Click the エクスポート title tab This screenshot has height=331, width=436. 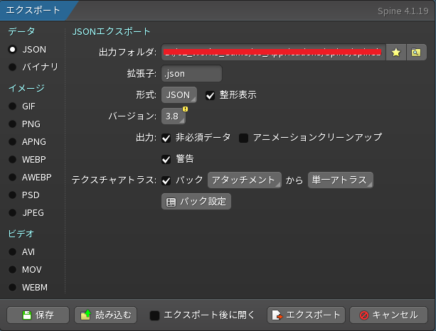point(35,10)
